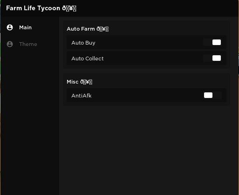Click the Auto Buy label text
Viewport: 239px width, 195px height.
pos(83,43)
